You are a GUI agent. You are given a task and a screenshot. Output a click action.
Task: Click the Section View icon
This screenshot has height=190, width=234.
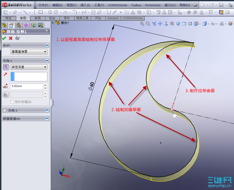[x=172, y=24]
